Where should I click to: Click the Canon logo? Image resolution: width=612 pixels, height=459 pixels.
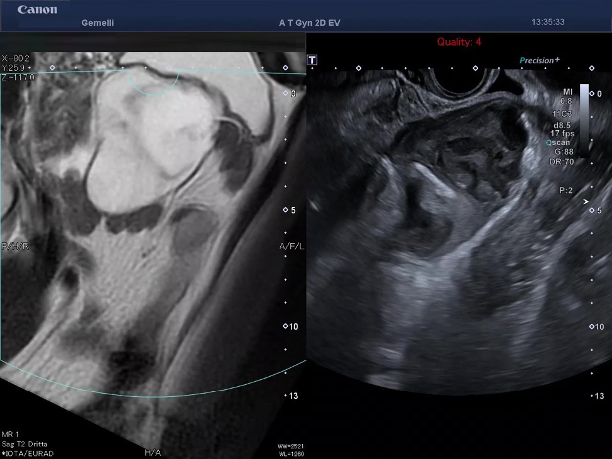point(37,10)
